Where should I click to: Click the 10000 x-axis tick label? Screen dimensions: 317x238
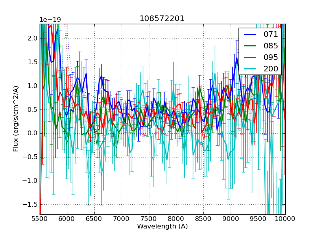(x=285, y=219)
